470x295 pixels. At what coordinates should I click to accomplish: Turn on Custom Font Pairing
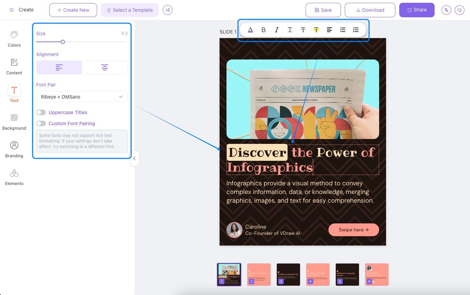(x=41, y=123)
